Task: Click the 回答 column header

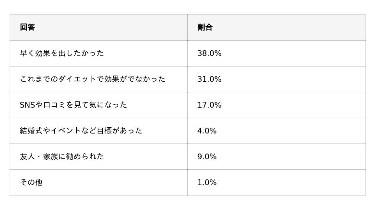Action: 27,27
